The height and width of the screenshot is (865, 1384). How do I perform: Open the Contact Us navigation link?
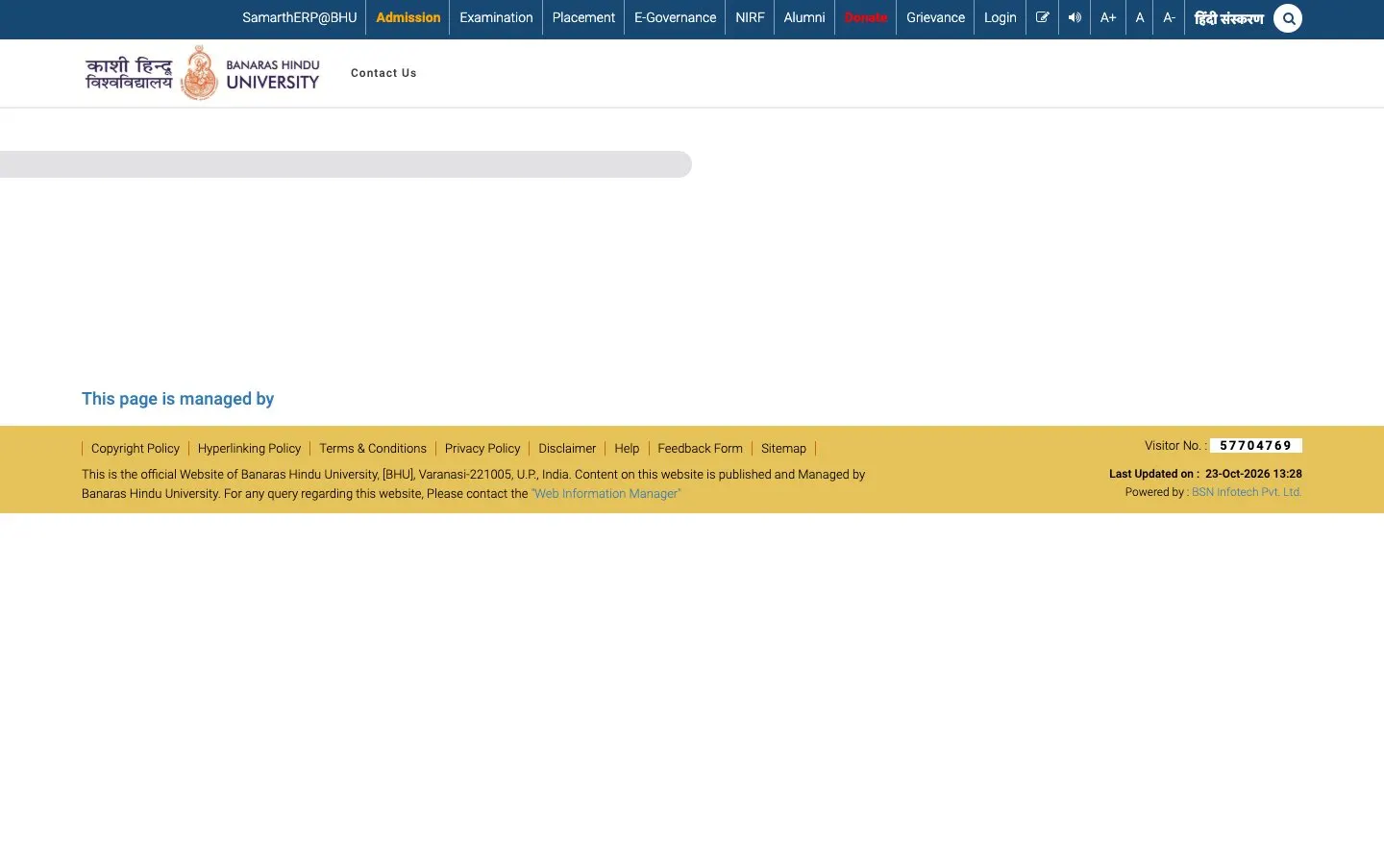click(x=383, y=73)
